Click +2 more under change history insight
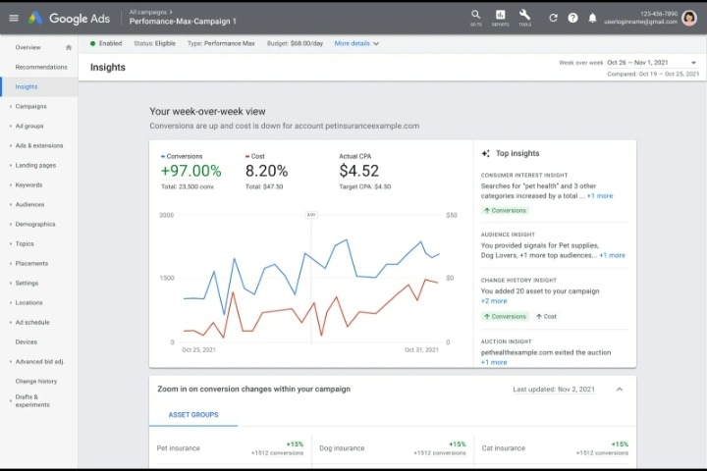The image size is (707, 471). 494,301
